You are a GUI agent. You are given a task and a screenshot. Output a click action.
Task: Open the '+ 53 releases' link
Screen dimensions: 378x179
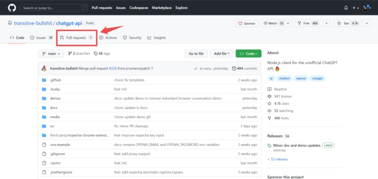tap(277, 159)
